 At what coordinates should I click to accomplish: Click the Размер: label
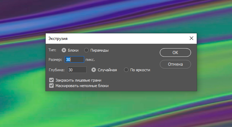[x=55, y=60]
